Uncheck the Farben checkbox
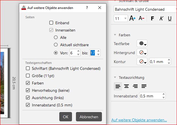The width and height of the screenshot is (177, 125). click(28, 83)
